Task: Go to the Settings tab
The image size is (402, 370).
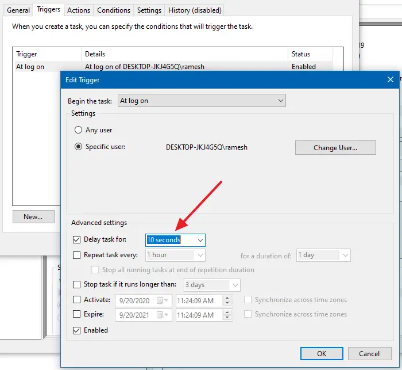Action: tap(149, 10)
